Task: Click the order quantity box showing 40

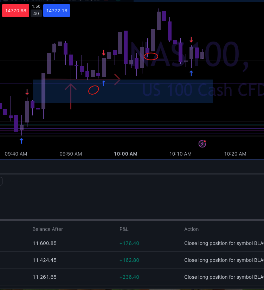Action: click(x=36, y=13)
